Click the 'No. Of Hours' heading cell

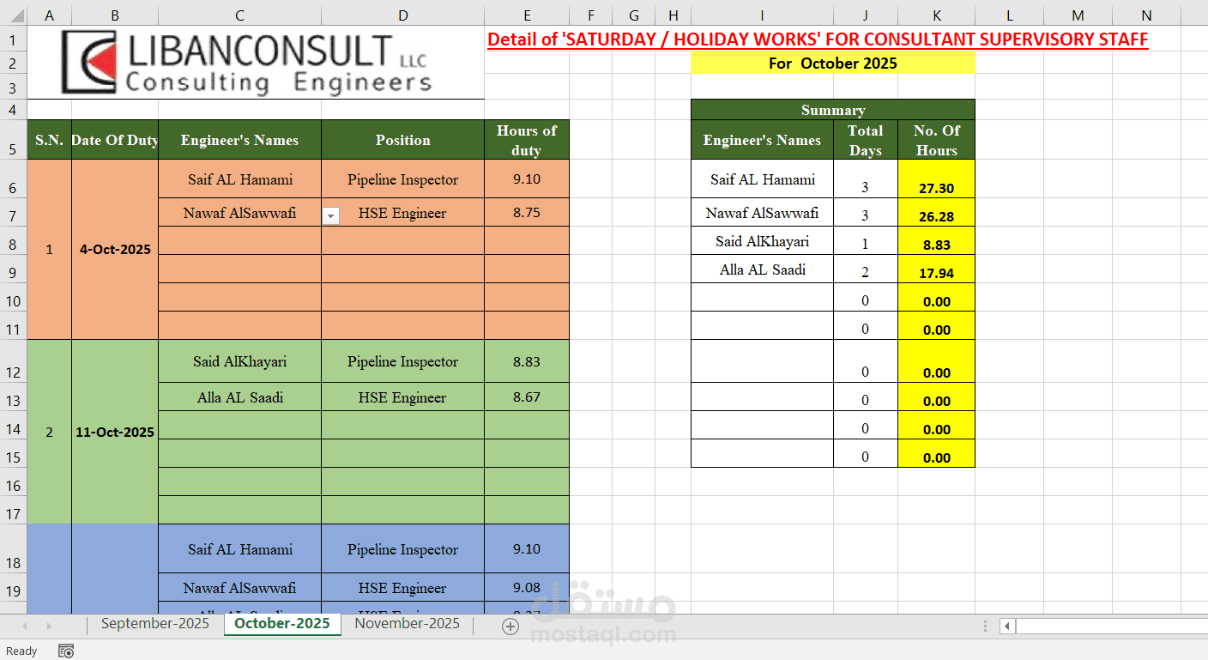pyautogui.click(x=936, y=140)
